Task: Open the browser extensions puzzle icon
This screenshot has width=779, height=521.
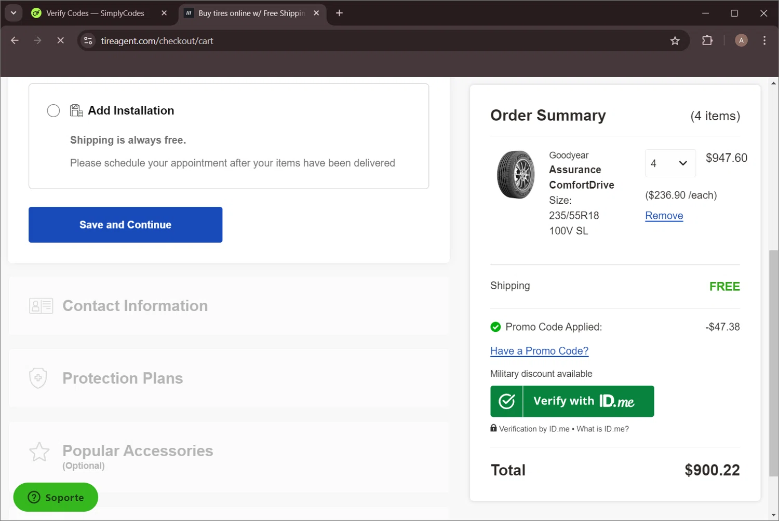Action: [707, 40]
